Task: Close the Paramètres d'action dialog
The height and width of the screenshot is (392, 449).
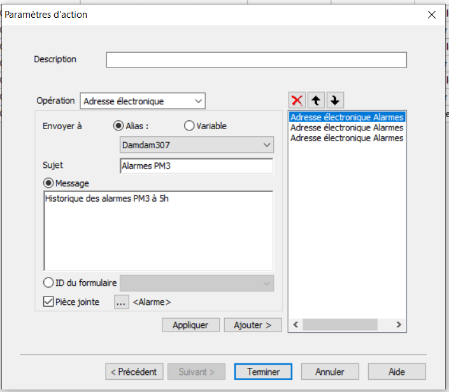Action: (432, 14)
